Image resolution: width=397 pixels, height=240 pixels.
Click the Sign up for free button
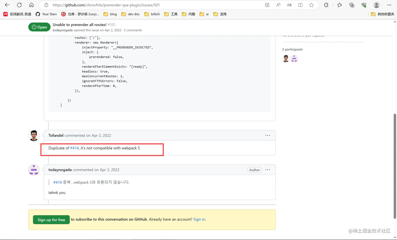pyautogui.click(x=51, y=220)
